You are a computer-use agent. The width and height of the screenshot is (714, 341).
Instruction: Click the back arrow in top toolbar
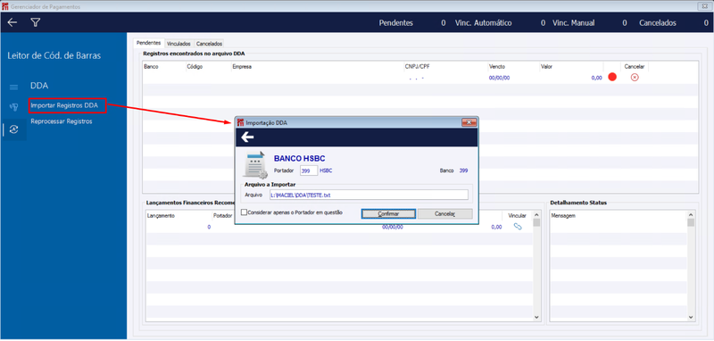click(12, 22)
